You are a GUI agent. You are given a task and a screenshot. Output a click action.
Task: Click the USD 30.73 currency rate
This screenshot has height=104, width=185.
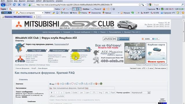pyautogui.click(x=169, y=9)
